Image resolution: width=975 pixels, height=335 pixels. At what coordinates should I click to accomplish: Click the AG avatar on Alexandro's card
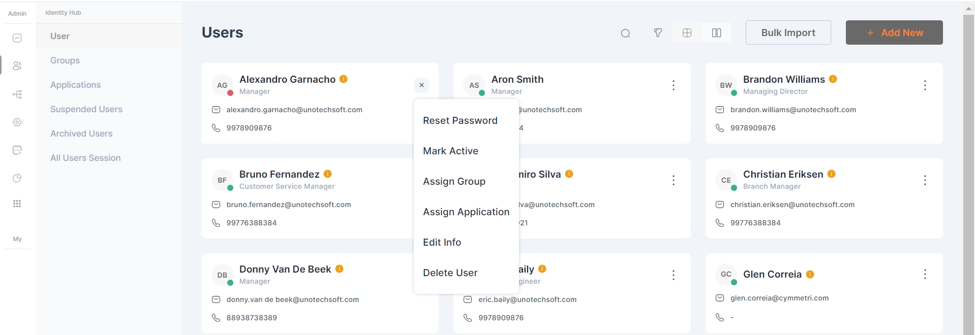(x=222, y=85)
